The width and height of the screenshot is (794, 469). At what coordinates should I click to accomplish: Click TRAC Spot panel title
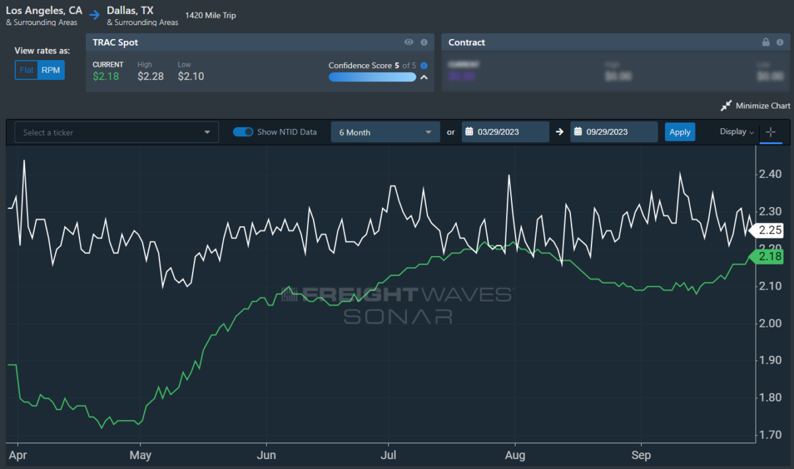point(115,42)
